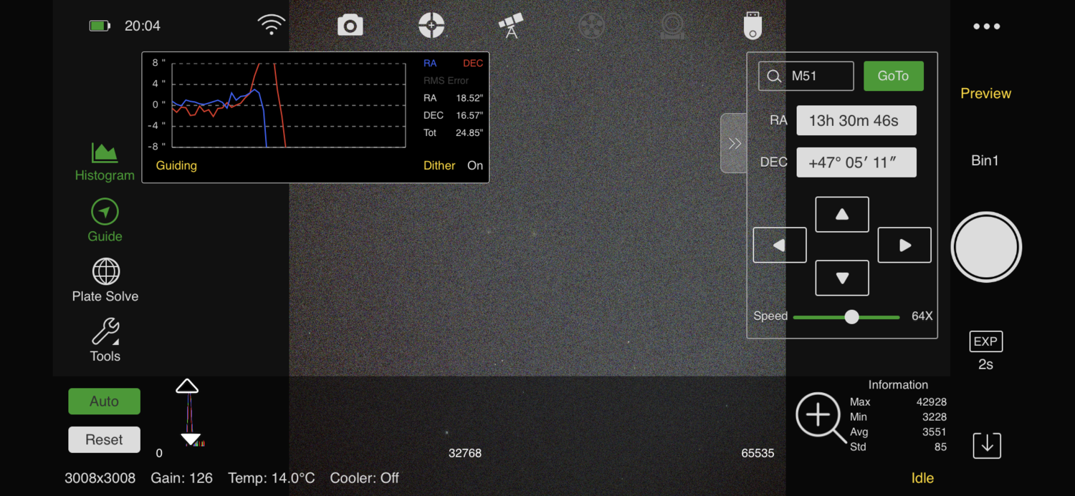Viewport: 1075px width, 496px height.
Task: Open the Histogram tool
Action: click(105, 162)
